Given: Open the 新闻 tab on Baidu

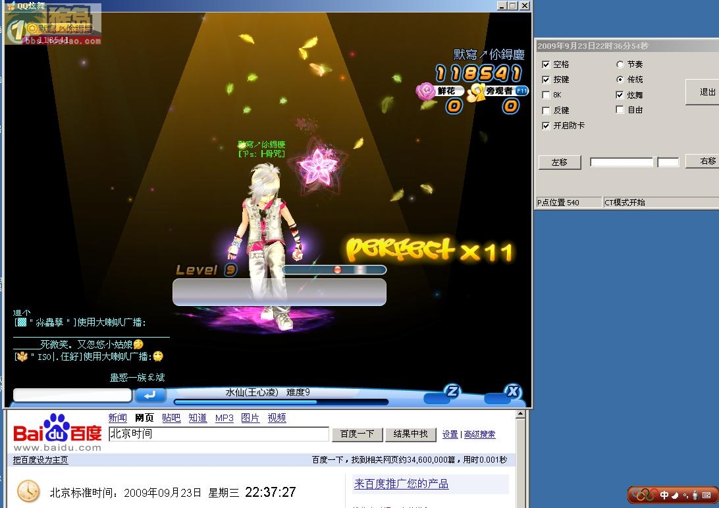Looking at the screenshot, I should click(x=117, y=418).
